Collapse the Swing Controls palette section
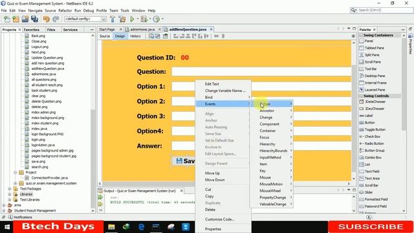414x233 pixels. coord(361,96)
